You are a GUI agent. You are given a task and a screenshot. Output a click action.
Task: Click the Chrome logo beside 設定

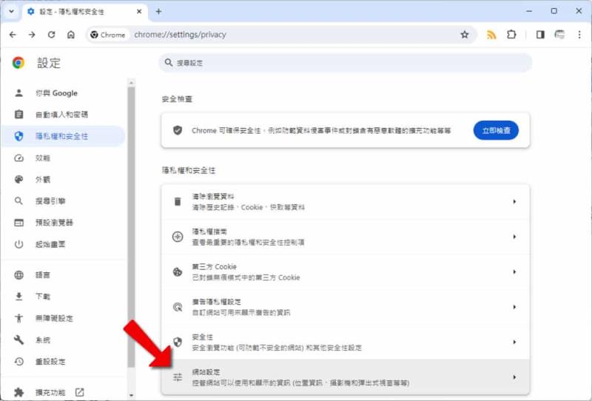coord(18,63)
